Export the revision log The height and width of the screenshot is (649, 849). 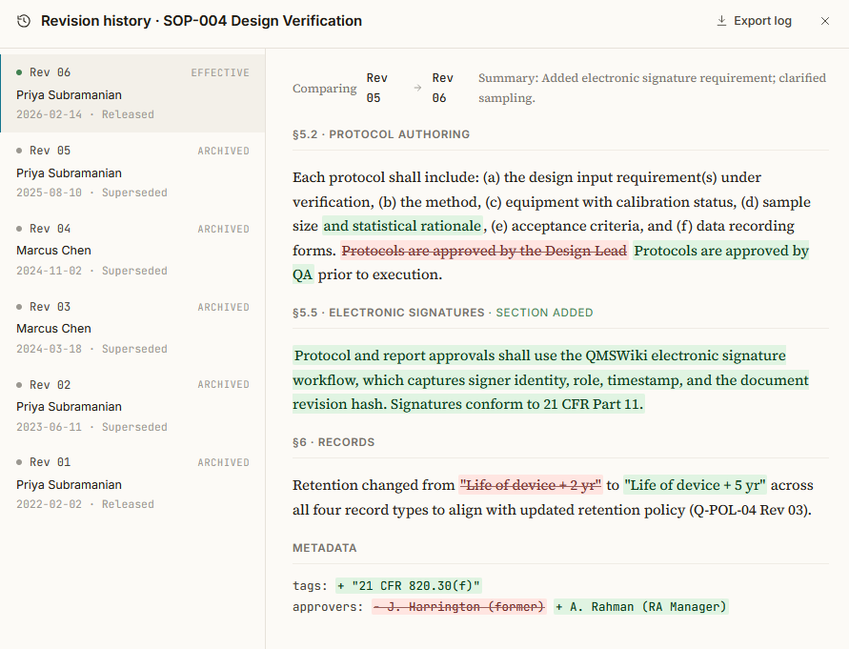(x=754, y=21)
